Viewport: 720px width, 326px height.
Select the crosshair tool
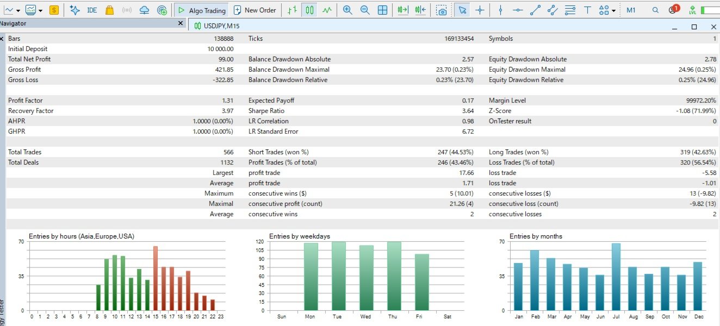[480, 10]
